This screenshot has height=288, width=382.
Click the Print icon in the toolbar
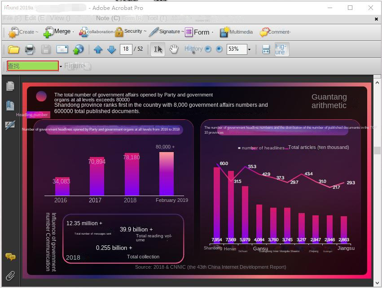pyautogui.click(x=29, y=49)
